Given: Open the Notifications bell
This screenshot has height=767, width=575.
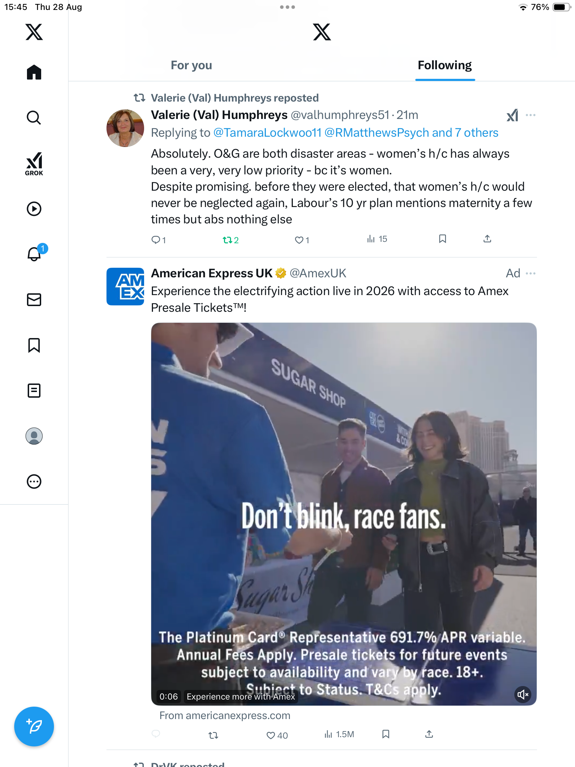Looking at the screenshot, I should [34, 254].
